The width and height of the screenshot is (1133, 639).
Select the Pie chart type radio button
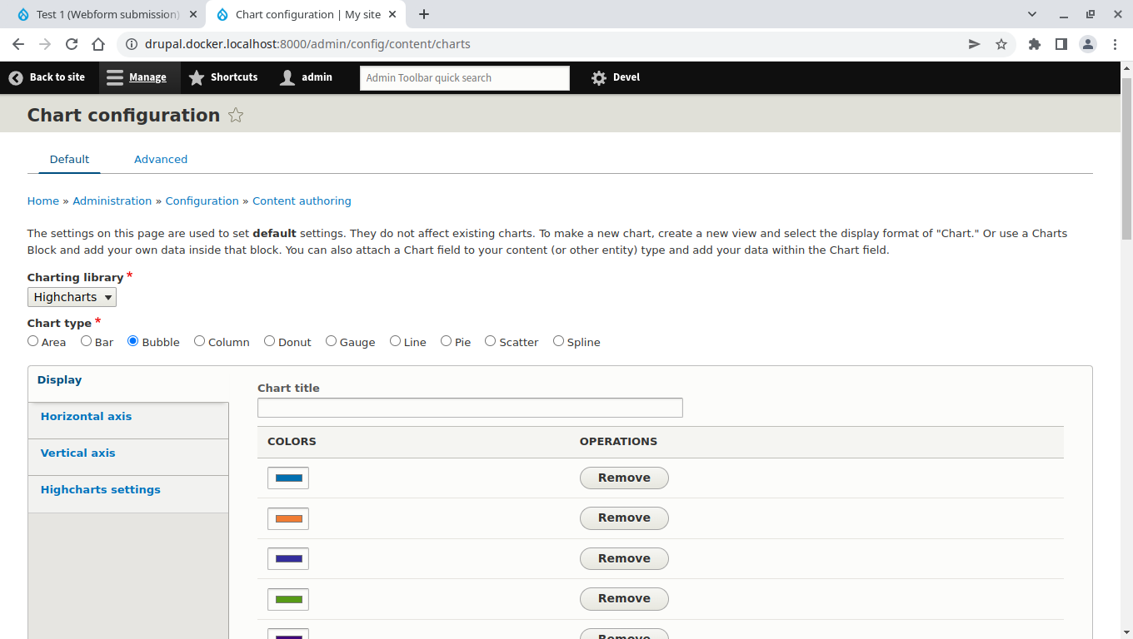(x=447, y=341)
